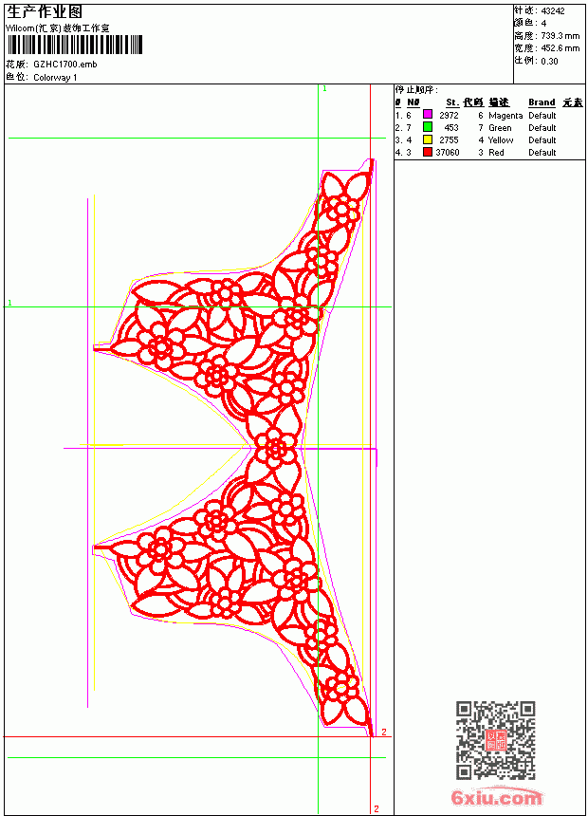
Task: Visit the 6xiu.com watermark link
Action: (x=496, y=797)
